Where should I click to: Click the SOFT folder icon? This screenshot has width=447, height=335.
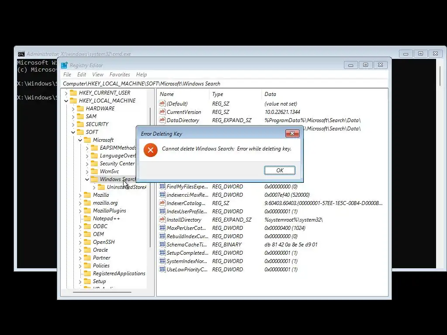80,132
